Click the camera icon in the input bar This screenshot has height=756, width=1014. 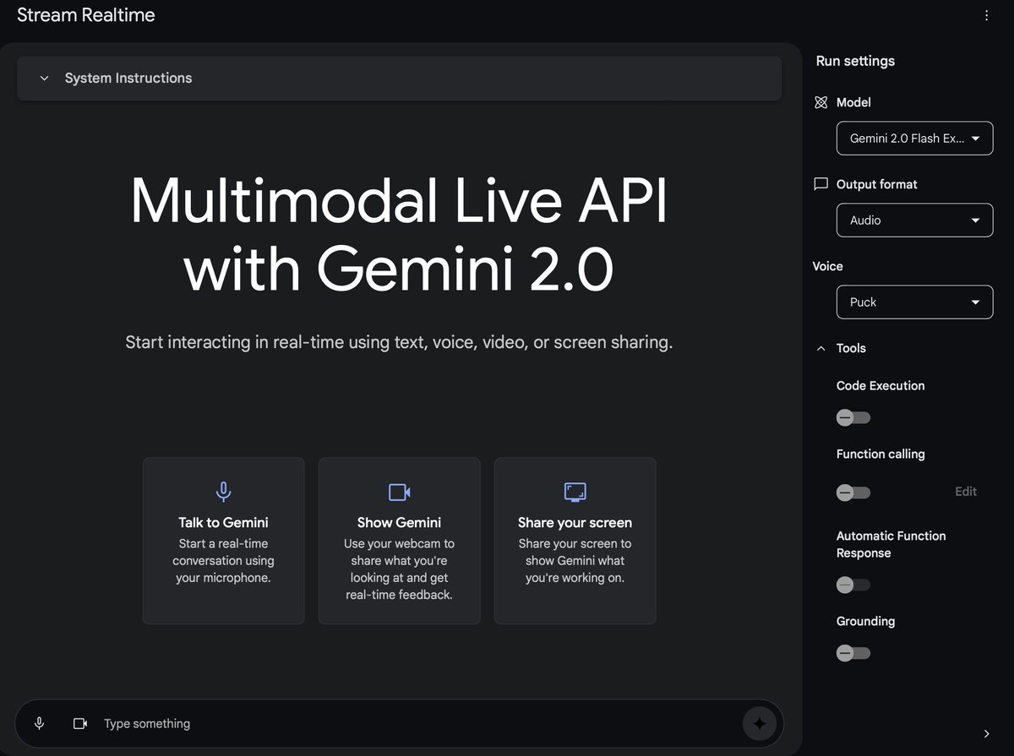pos(80,724)
